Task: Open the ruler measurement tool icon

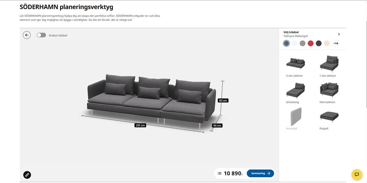Action: click(x=27, y=175)
